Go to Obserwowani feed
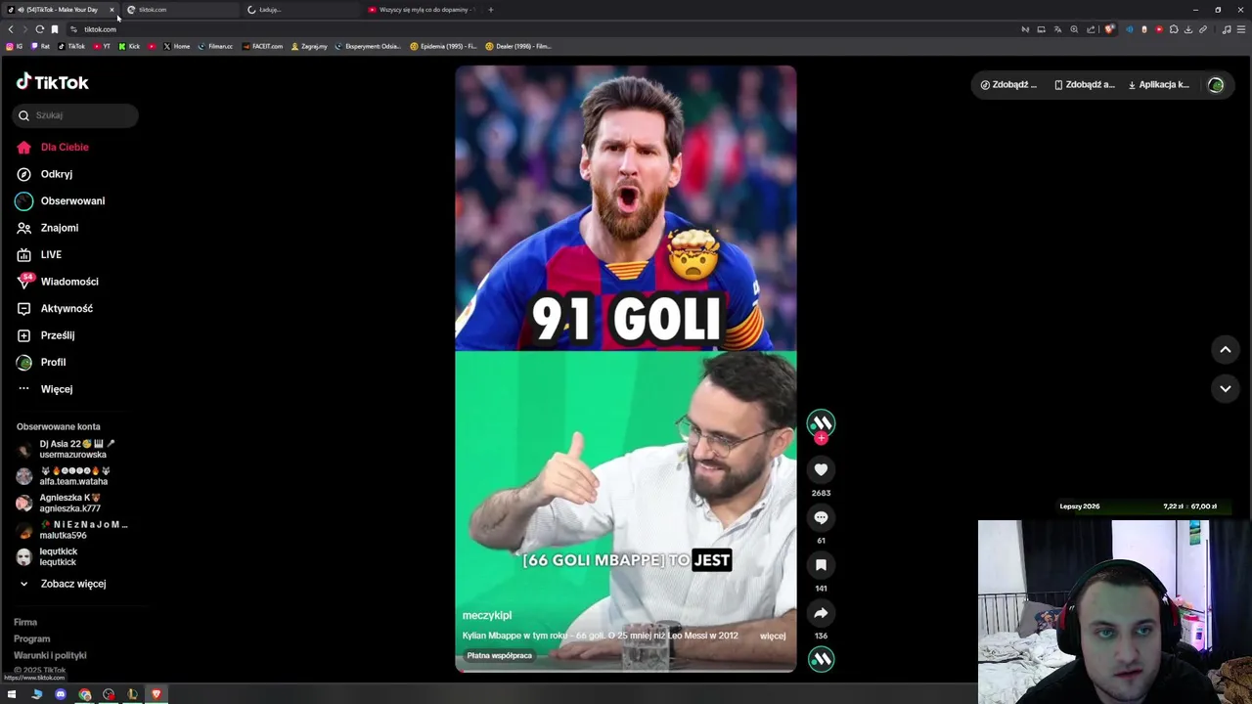This screenshot has width=1252, height=704. tap(60, 200)
